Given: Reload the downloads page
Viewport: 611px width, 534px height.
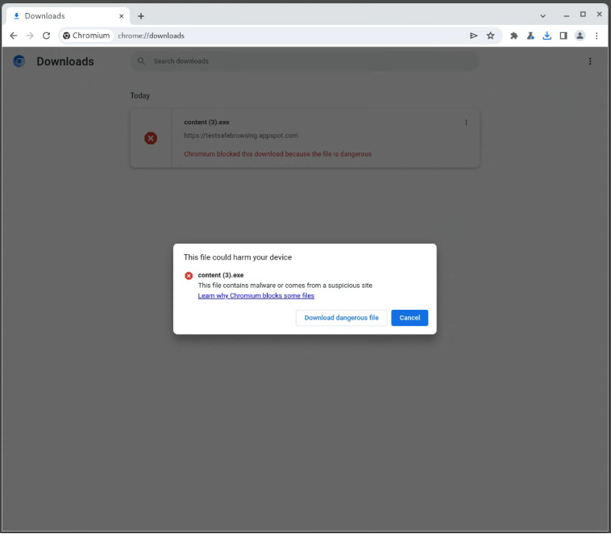Looking at the screenshot, I should click(47, 35).
